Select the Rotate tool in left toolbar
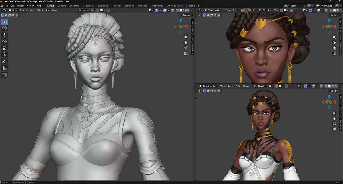This screenshot has height=184, width=343. [4, 41]
